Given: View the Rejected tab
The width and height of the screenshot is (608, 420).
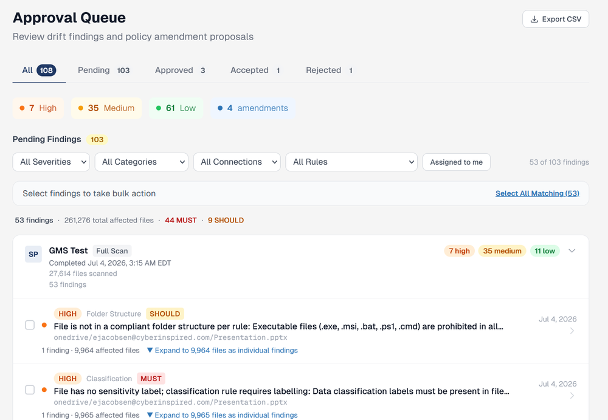Looking at the screenshot, I should coord(329,70).
